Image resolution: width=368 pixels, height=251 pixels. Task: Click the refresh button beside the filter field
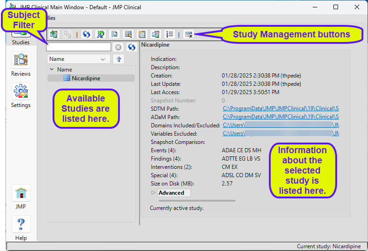[131, 47]
